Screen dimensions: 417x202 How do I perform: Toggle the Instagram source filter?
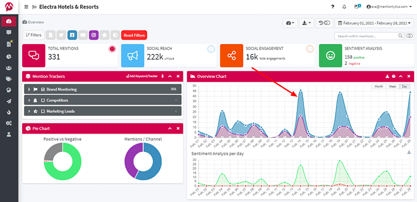point(94,35)
